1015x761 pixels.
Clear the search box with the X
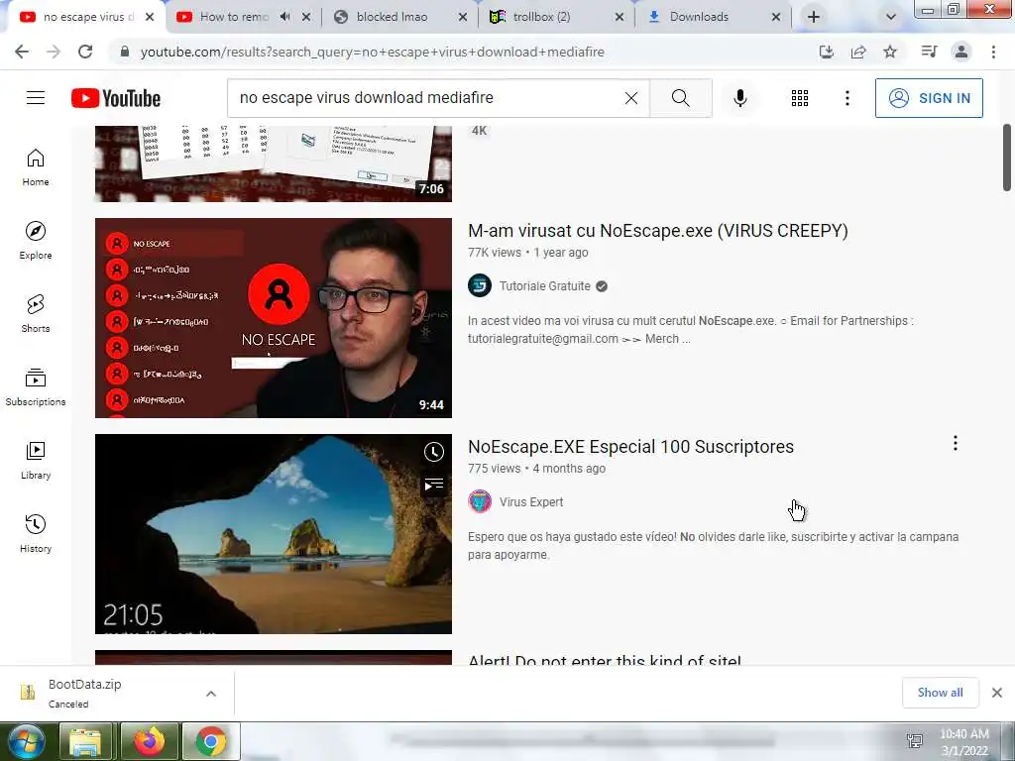pyautogui.click(x=631, y=98)
